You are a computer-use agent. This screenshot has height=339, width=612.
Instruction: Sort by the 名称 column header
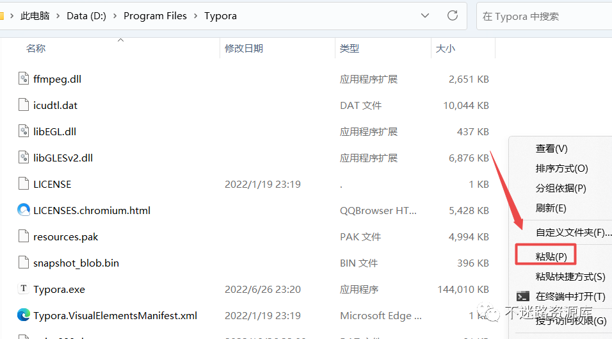[36, 49]
